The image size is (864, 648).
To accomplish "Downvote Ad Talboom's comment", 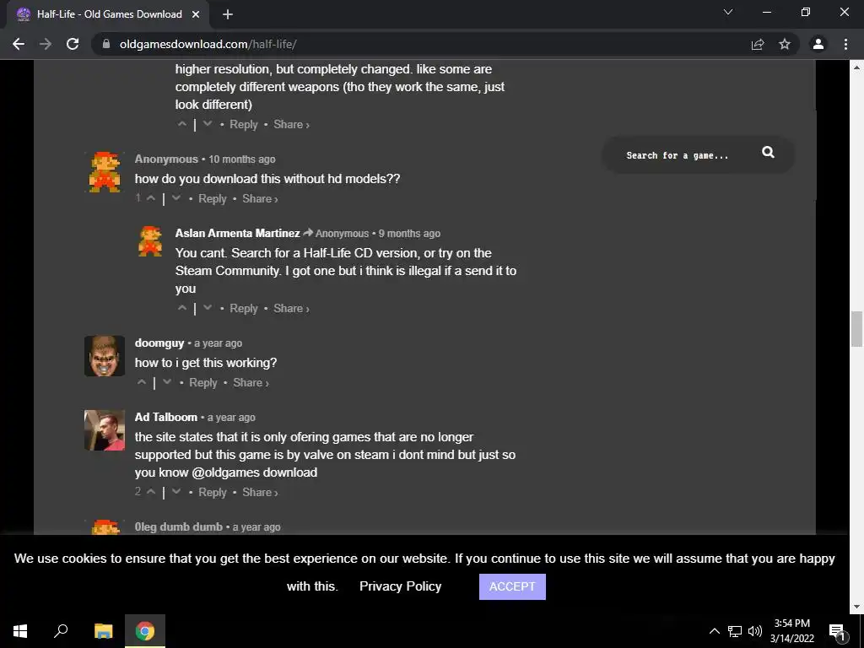I will point(176,492).
